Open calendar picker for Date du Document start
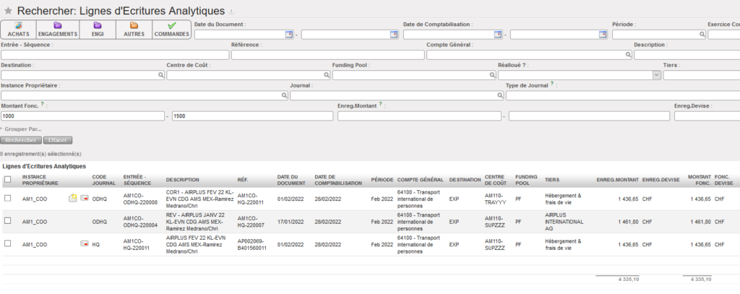 click(290, 34)
